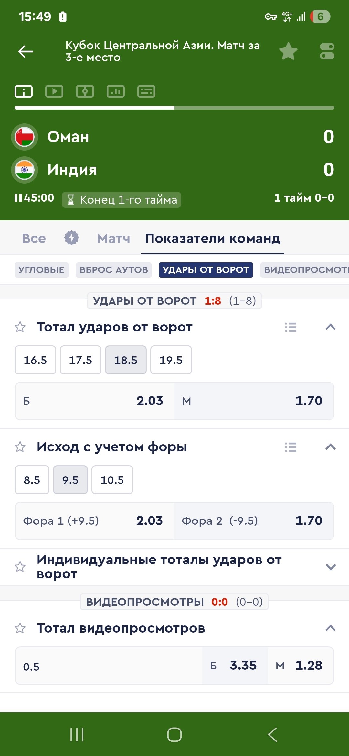Open the boosted odds badge filter
The width and height of the screenshot is (349, 756).
(x=71, y=238)
